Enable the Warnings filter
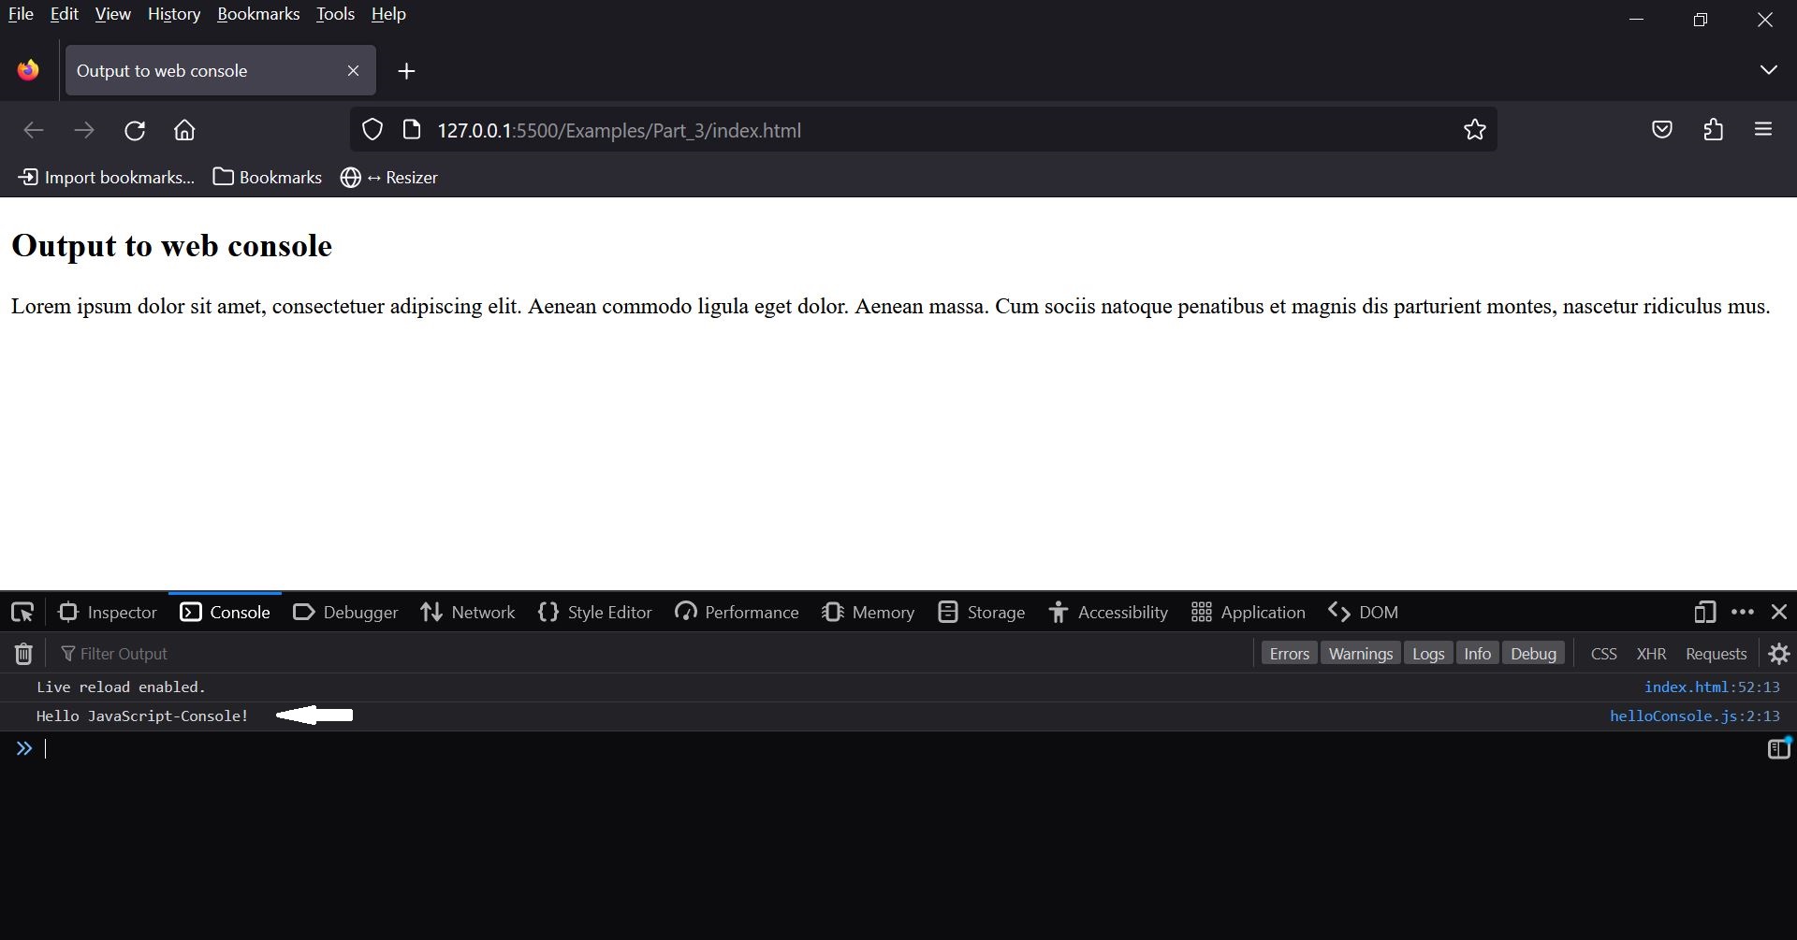Viewport: 1797px width, 940px height. 1360,653
